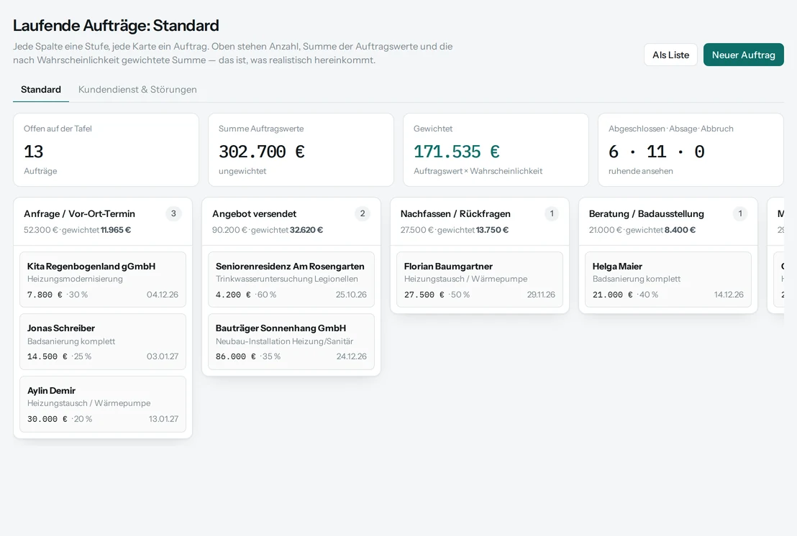This screenshot has height=536, width=797.
Task: Open the Seniorenresidenz Am Rosengarten card
Action: point(291,279)
